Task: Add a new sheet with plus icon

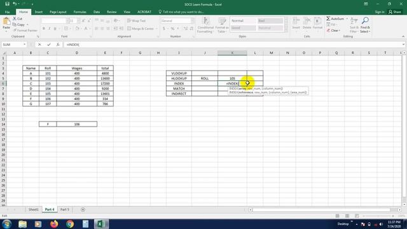Action: click(83, 209)
